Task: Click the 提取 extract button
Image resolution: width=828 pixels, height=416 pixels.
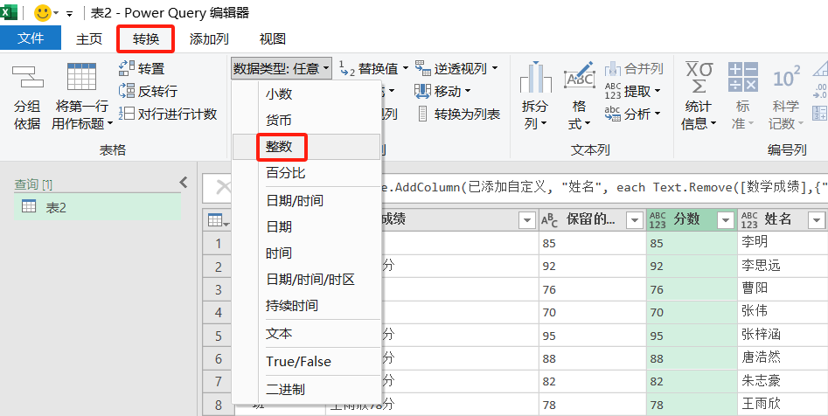Action: tap(633, 92)
